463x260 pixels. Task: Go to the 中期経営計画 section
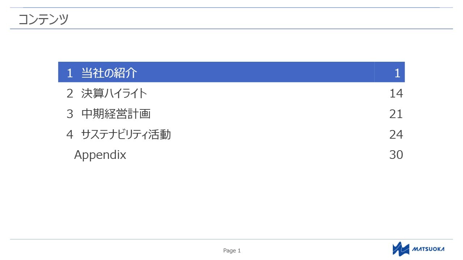click(116, 114)
